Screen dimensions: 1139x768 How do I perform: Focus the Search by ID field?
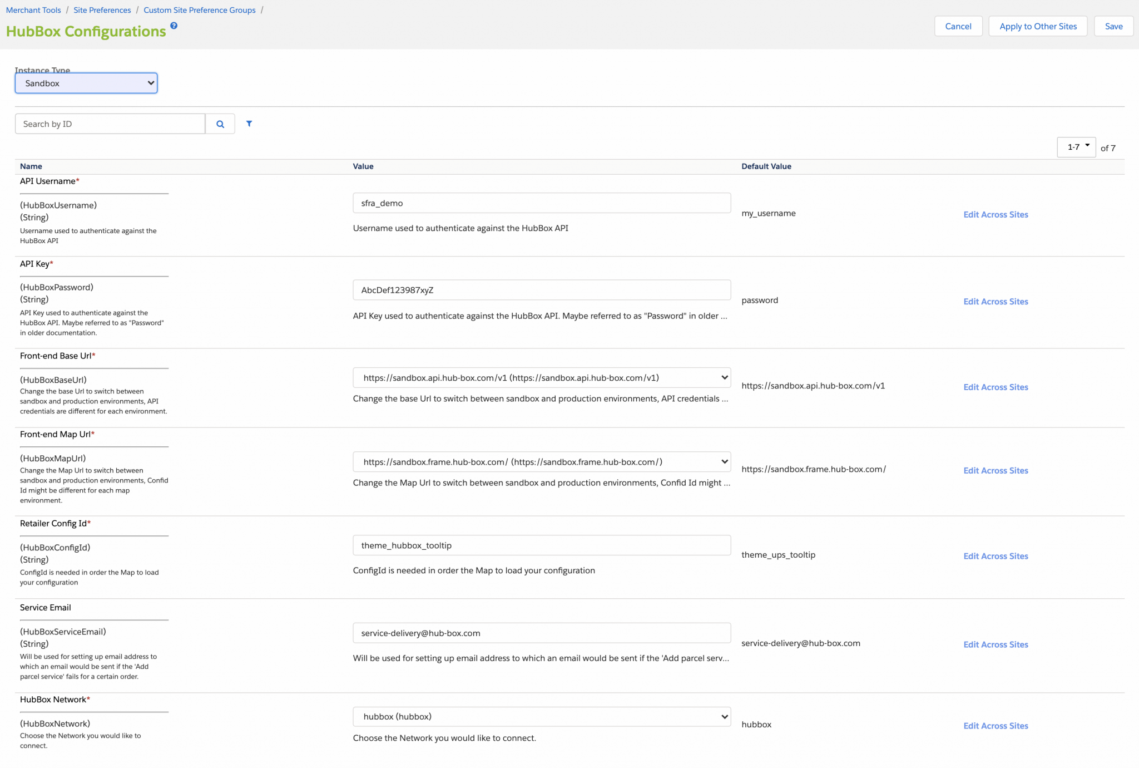(110, 124)
